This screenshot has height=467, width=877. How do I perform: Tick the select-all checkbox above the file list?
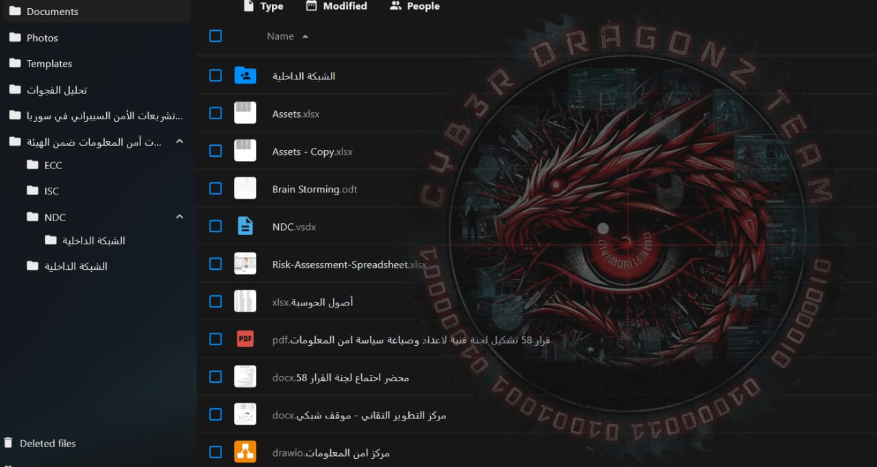(x=215, y=36)
